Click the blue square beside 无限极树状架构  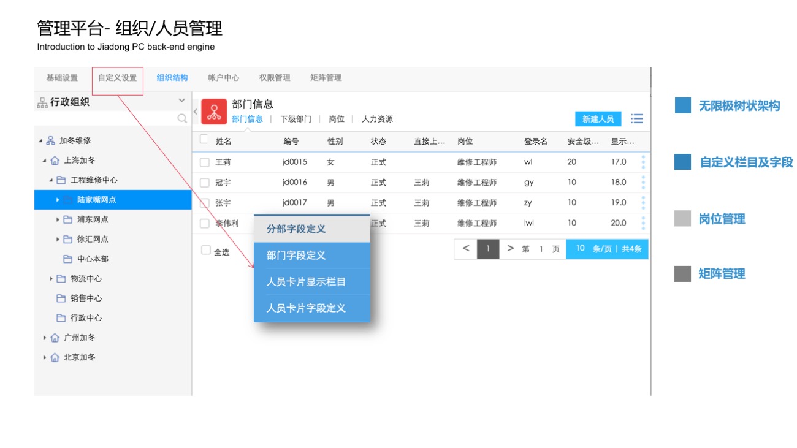(682, 105)
